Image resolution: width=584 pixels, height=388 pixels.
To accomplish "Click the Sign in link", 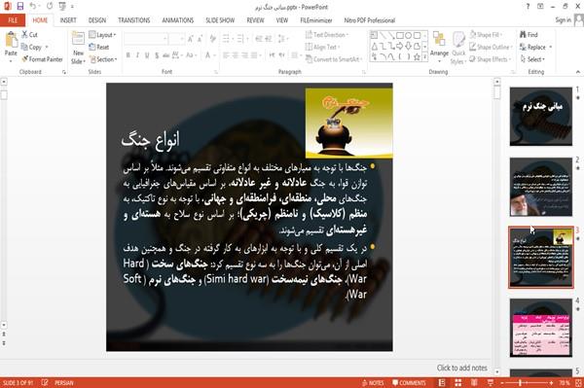I will 563,20.
